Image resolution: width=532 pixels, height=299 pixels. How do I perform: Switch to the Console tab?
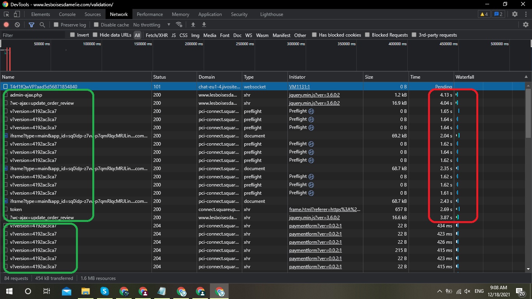pos(67,14)
